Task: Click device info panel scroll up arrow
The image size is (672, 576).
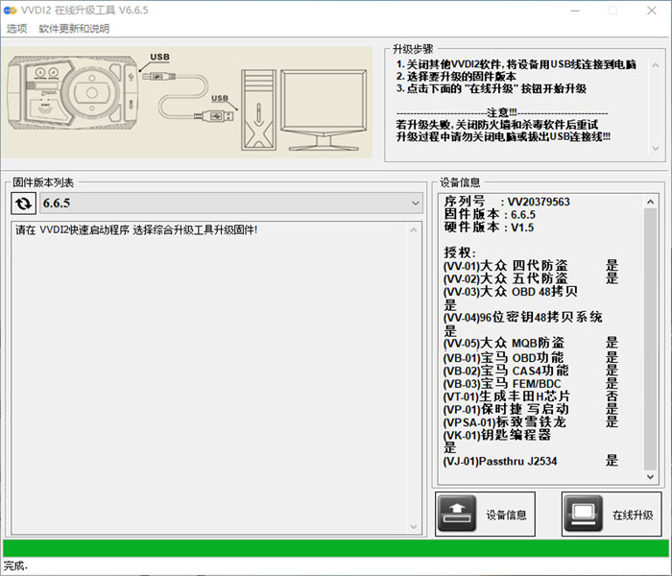Action: (650, 202)
